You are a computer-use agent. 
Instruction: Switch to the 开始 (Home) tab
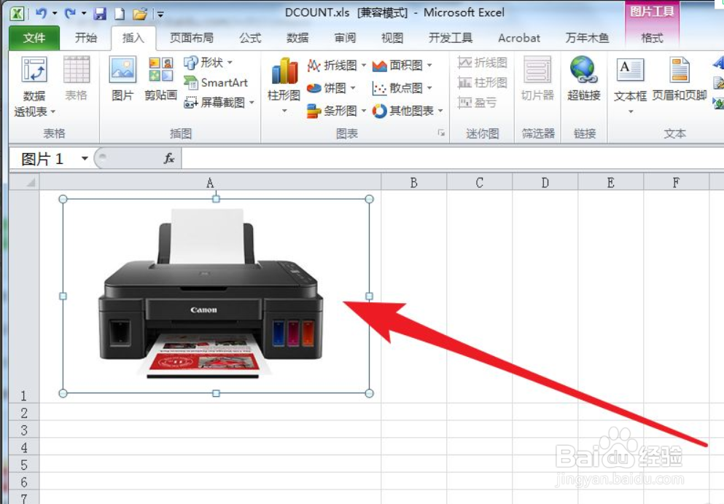(86, 38)
